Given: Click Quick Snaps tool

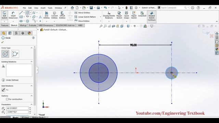Looking at the screenshot, I should pyautogui.click(x=127, y=15).
